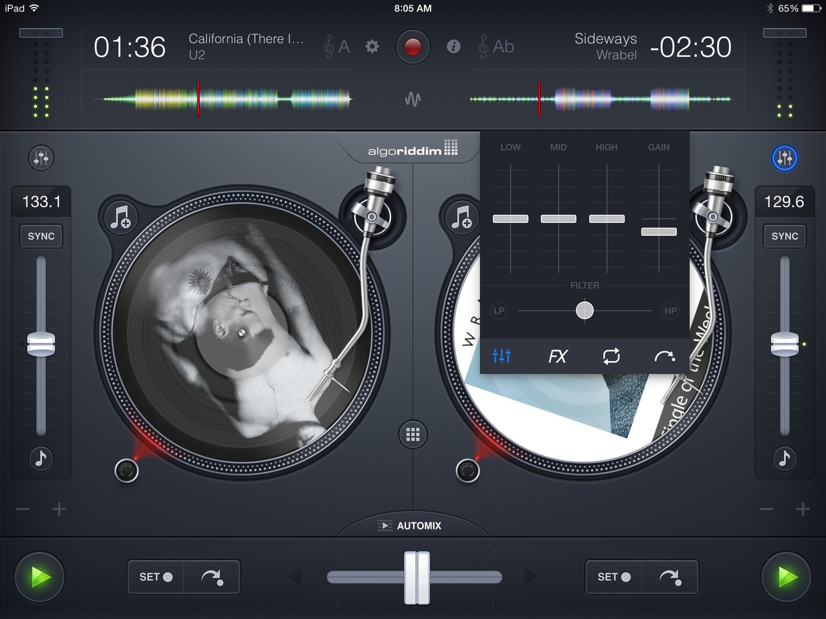Image resolution: width=826 pixels, height=619 pixels.
Task: Click the left deck waveform overview
Action: [x=223, y=99]
